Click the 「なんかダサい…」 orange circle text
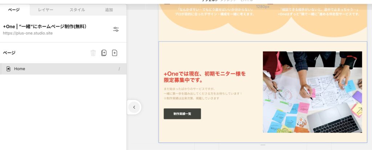The width and height of the screenshot is (372, 150). pos(215,12)
